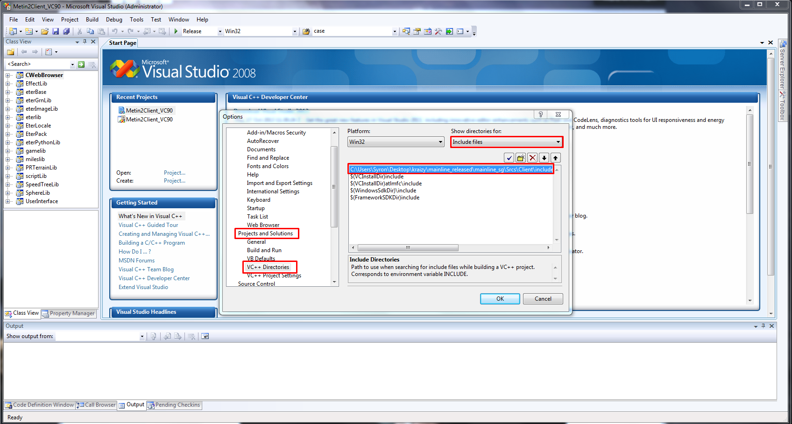Open the Class View Search dropdown arrow

tap(72, 64)
